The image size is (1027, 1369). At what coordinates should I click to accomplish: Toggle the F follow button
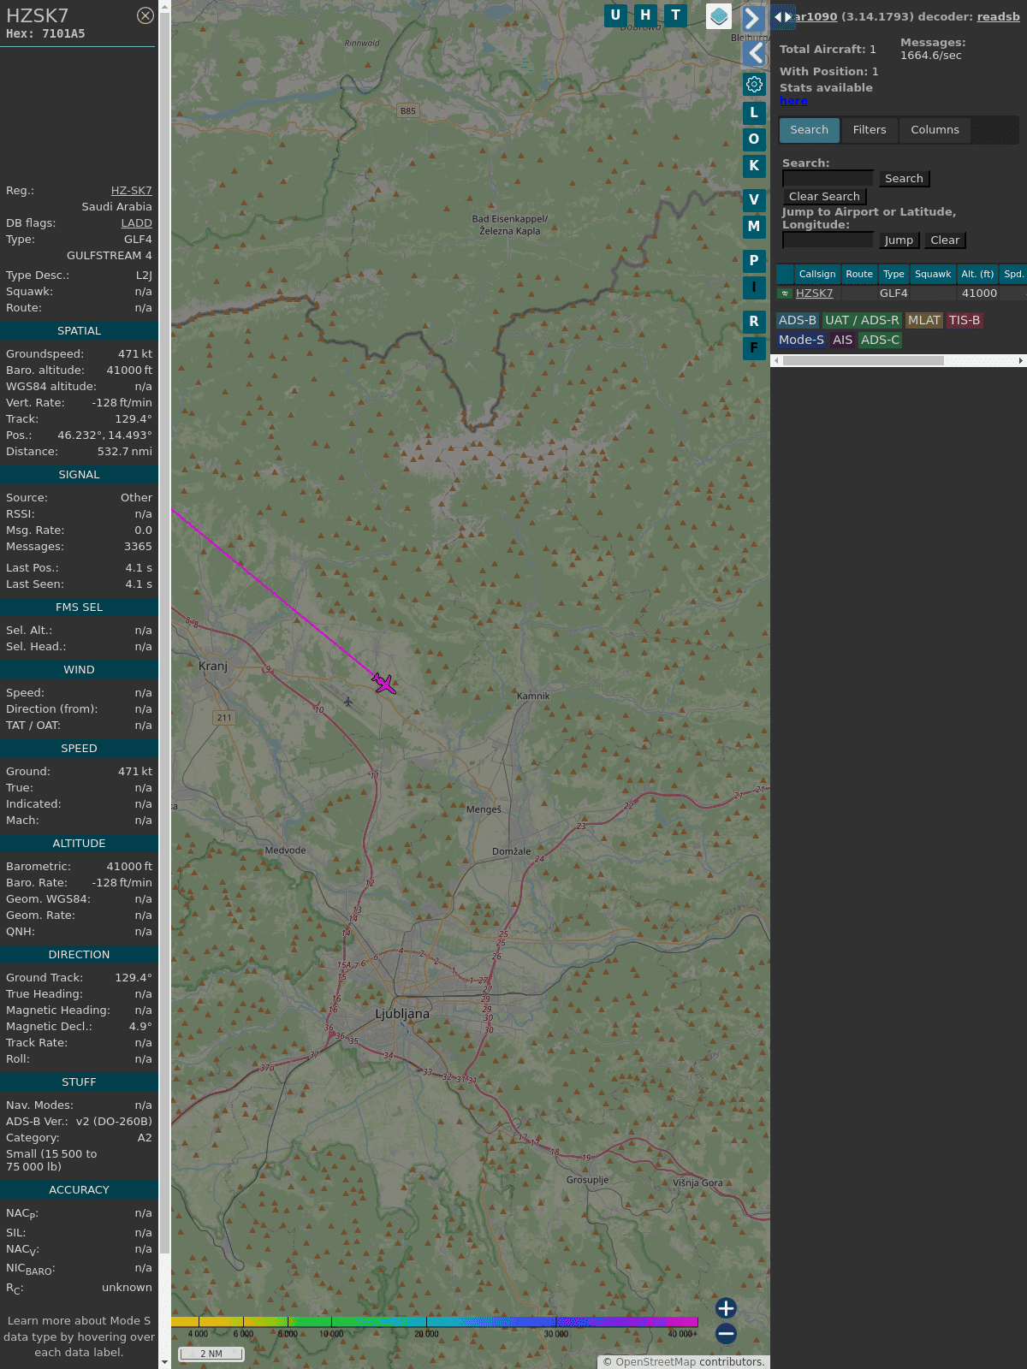point(754,348)
